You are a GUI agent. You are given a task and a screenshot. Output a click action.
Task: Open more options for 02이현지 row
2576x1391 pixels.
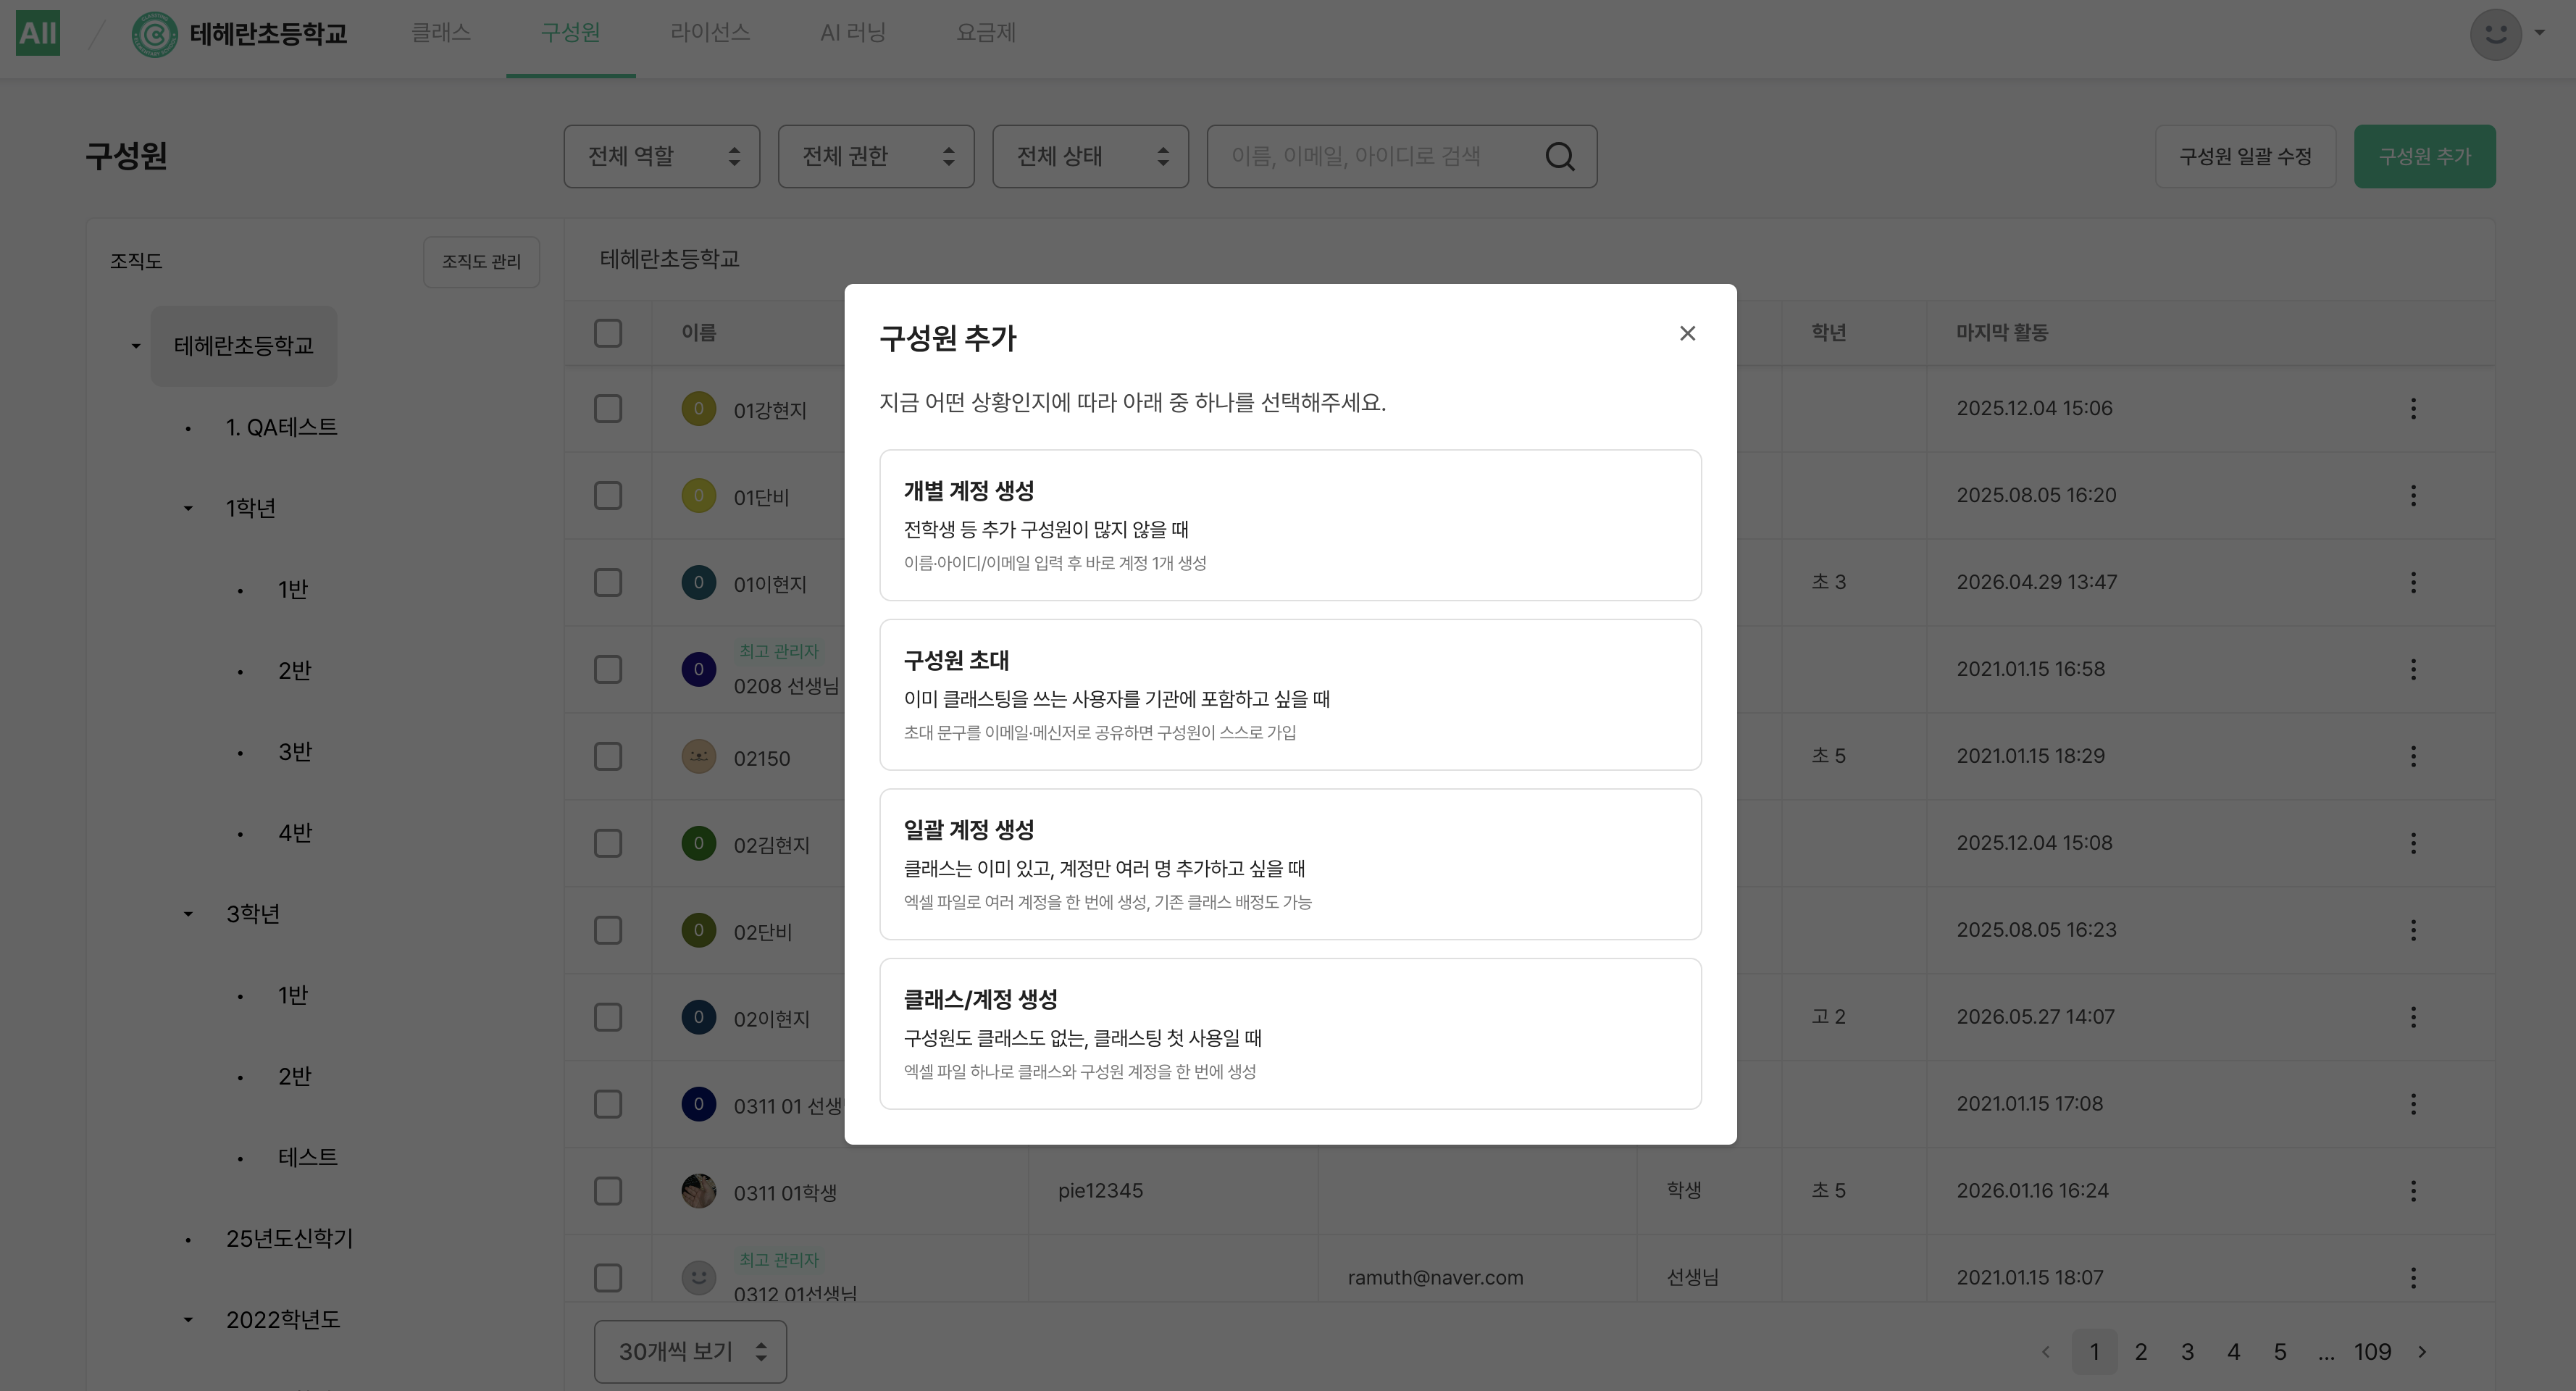2413,1017
